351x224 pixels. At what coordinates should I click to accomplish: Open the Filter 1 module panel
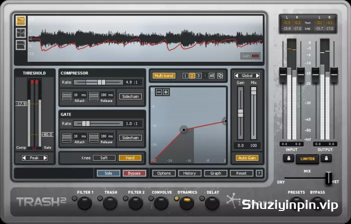pyautogui.click(x=85, y=203)
